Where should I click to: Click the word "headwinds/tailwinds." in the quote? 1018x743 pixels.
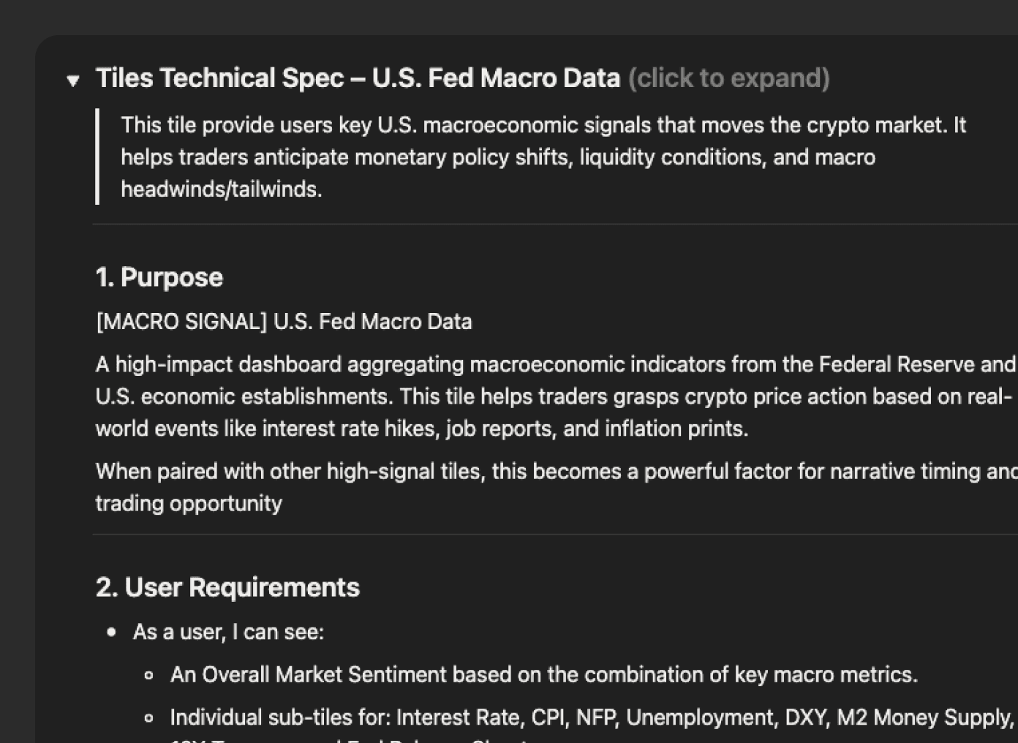(221, 189)
